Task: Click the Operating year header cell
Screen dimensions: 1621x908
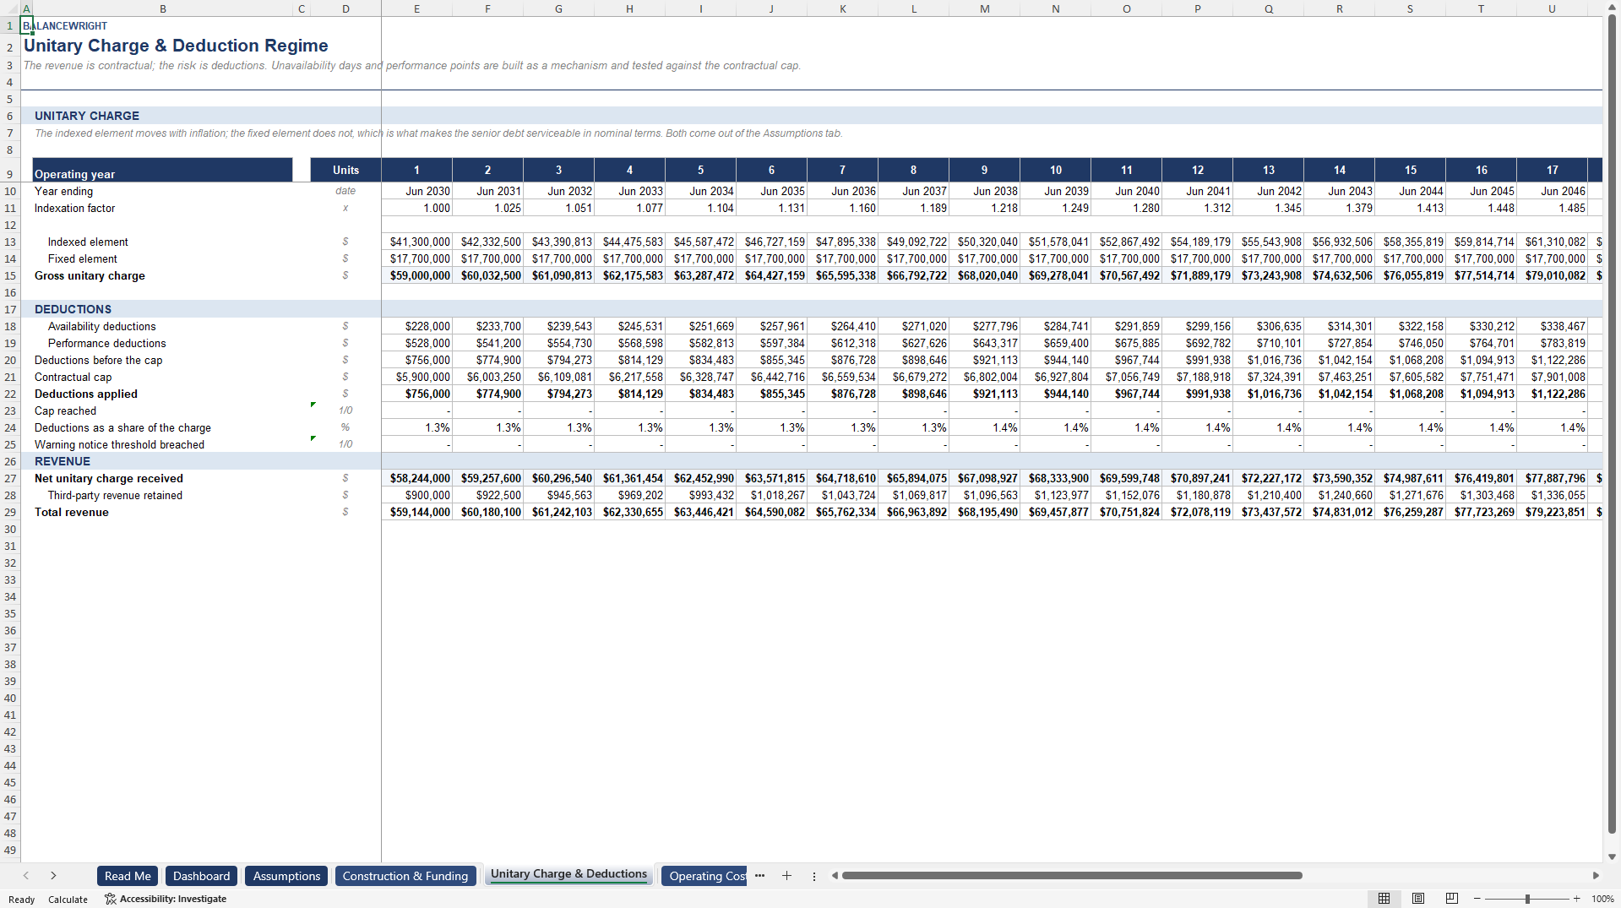Action: [x=162, y=170]
